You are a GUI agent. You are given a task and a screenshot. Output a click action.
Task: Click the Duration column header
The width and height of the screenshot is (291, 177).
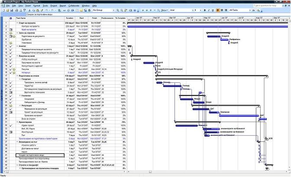tap(69, 18)
